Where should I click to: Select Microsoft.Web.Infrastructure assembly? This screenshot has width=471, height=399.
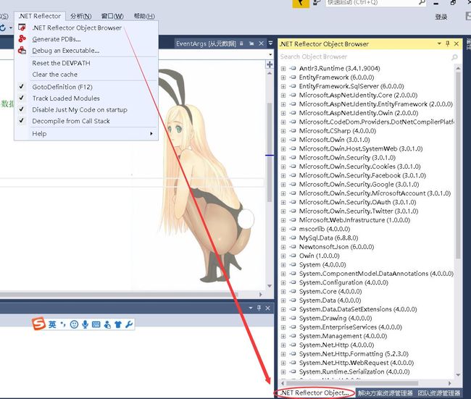(x=354, y=220)
